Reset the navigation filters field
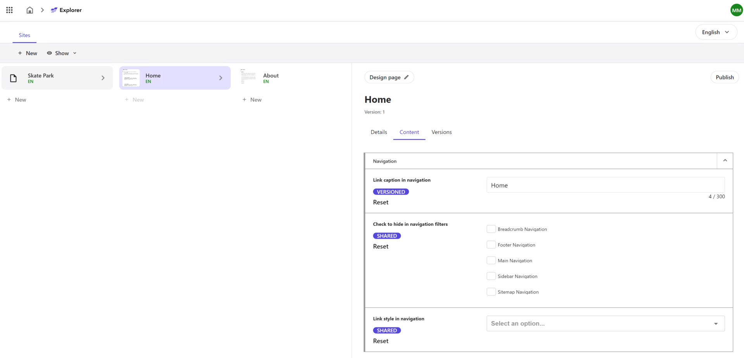This screenshot has width=744, height=358. pos(381,246)
